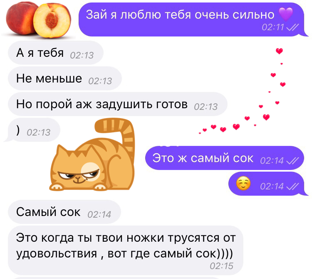Image resolution: width=312 pixels, height=279 pixels.
Task: Tap the long message ending 'самый сок))))'
Action: [126, 250]
